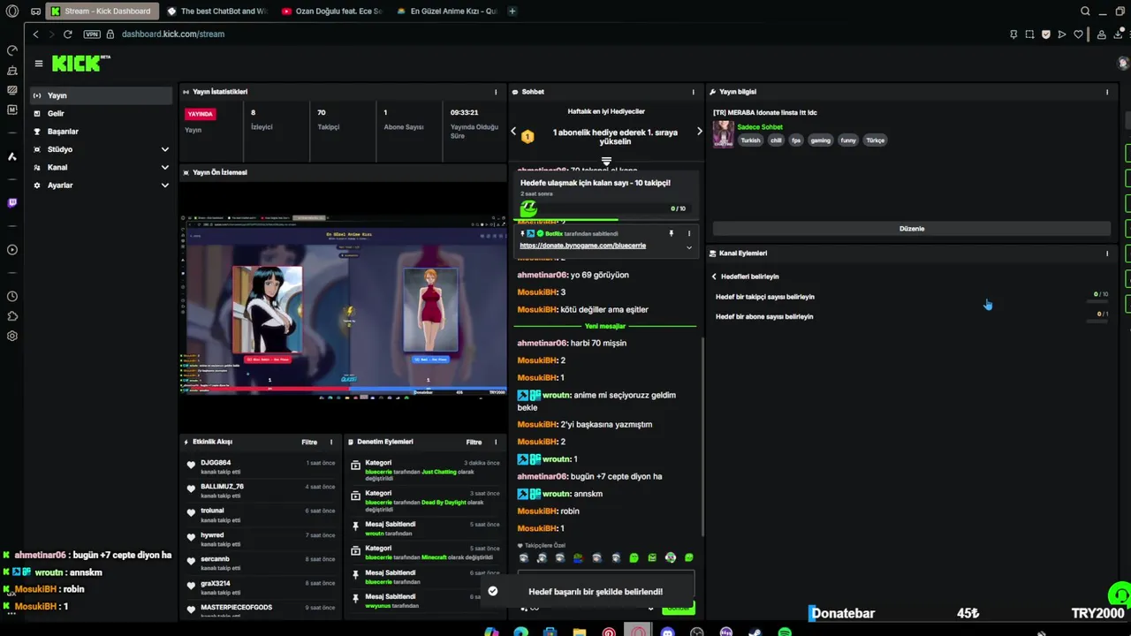Expand the Stüdyo sidebar section

pos(102,149)
